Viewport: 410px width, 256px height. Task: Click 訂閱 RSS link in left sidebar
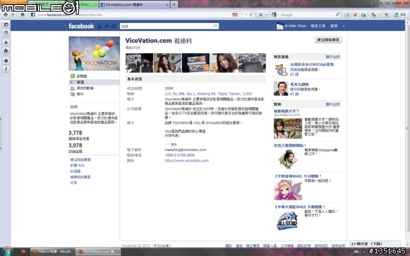pyautogui.click(x=77, y=165)
